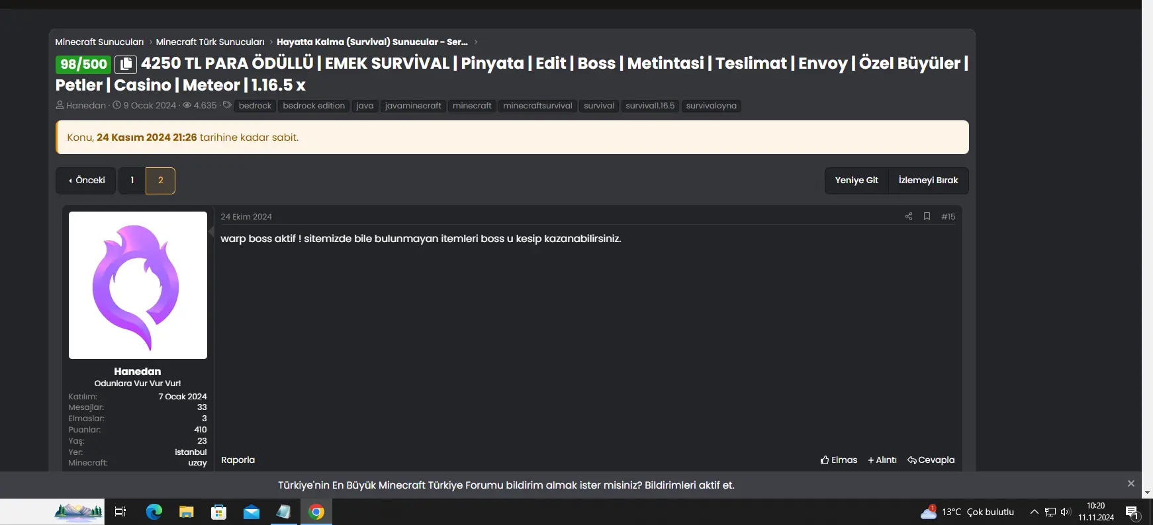Bookmark post #15
This screenshot has width=1153, height=525.
(927, 216)
